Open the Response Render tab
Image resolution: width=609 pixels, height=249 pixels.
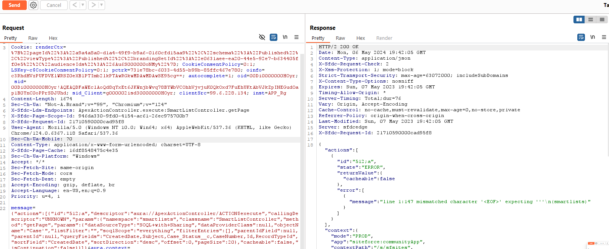[384, 38]
